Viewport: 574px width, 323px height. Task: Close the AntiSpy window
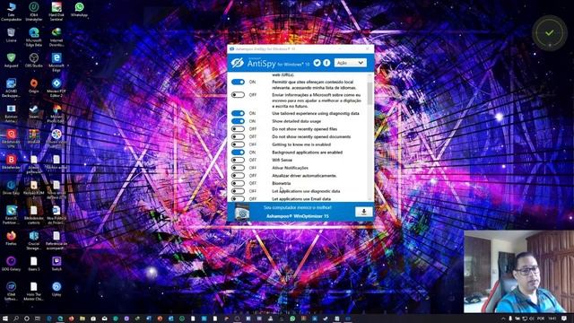tap(367, 48)
